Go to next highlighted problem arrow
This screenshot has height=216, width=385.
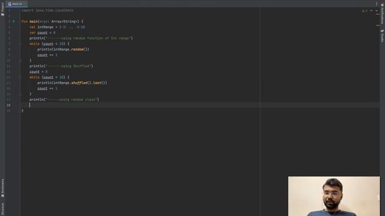377,11
